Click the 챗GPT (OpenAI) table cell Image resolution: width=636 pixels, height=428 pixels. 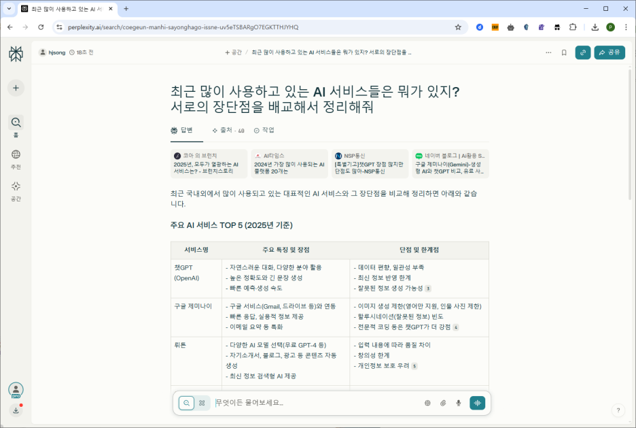(196, 278)
